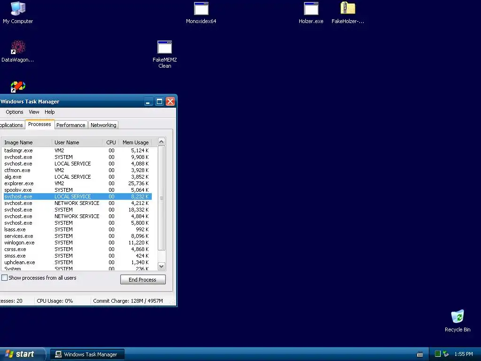Sort by the Image Name column header

pyautogui.click(x=27, y=142)
